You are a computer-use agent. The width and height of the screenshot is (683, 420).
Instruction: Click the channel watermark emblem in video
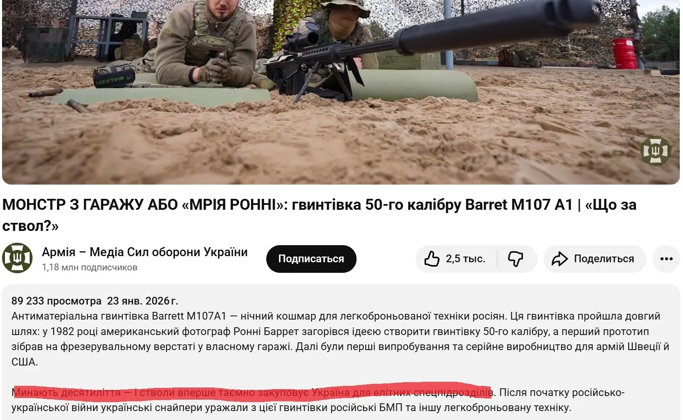[x=655, y=151]
